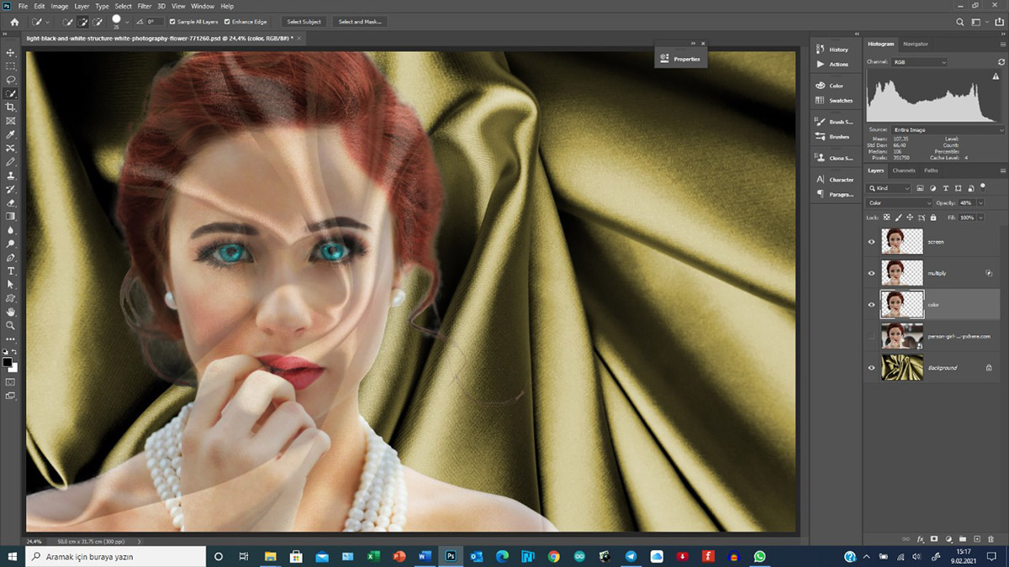Select the Move tool
Viewport: 1009px width, 567px height.
tap(11, 52)
